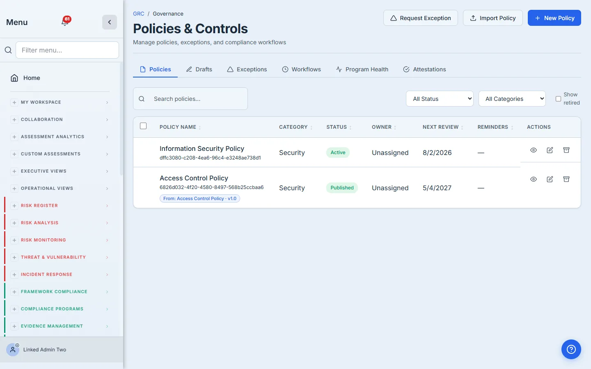
Task: Click the plus icon beside Operational Views
Action: pos(14,189)
